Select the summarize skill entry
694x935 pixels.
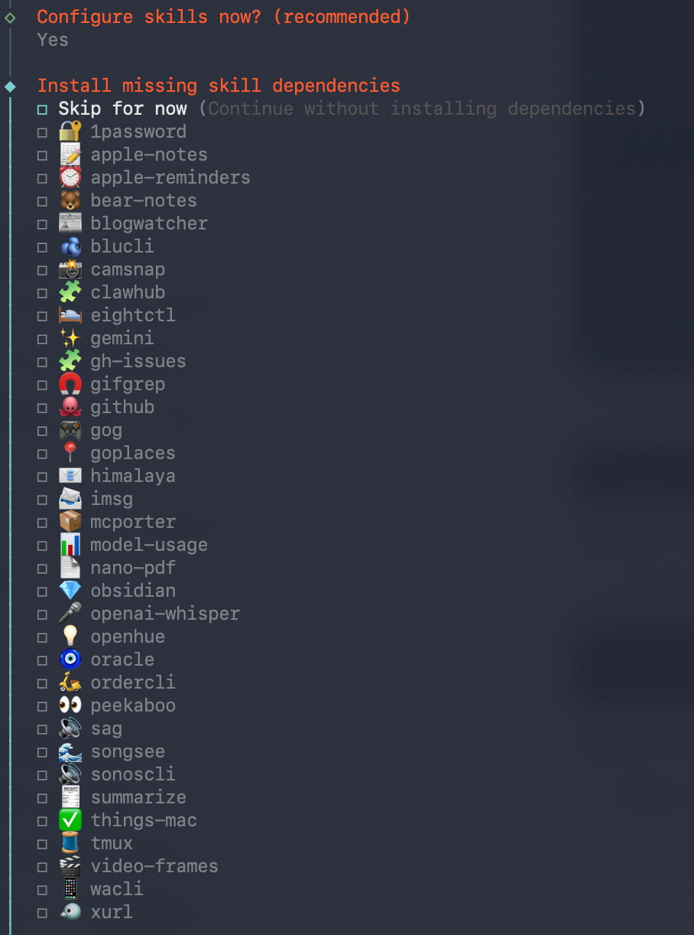point(138,797)
